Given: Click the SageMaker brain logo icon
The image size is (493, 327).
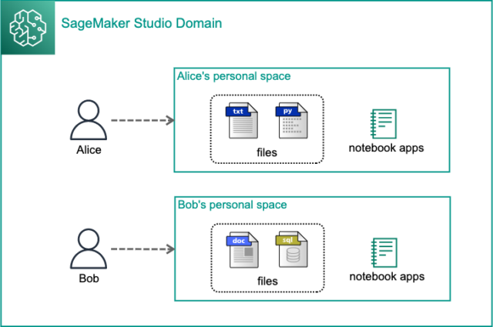Looking at the screenshot, I should coord(28,28).
